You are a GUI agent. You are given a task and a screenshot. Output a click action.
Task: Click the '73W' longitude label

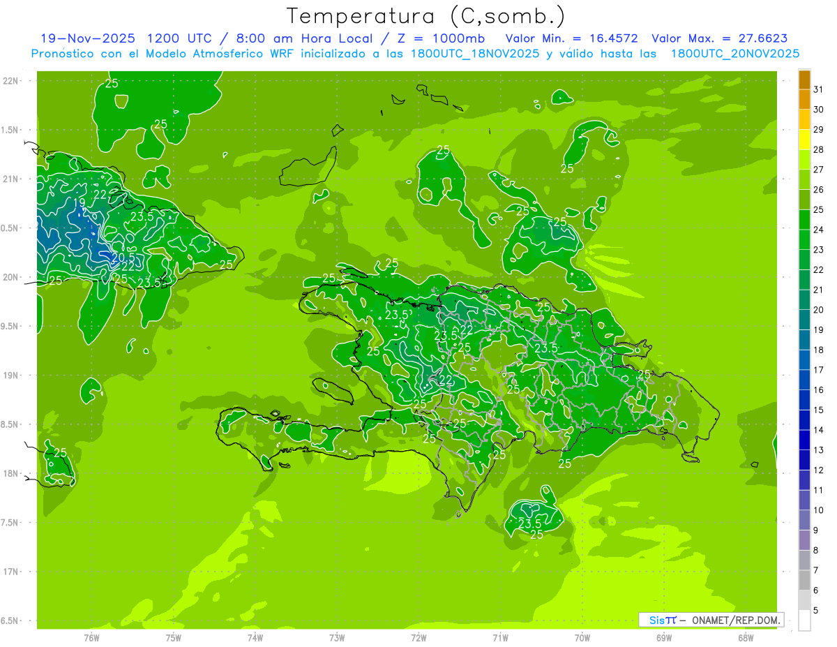337,637
